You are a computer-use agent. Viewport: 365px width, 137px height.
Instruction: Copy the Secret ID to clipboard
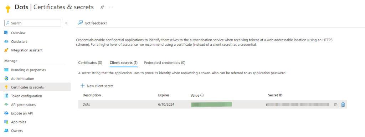(335, 105)
